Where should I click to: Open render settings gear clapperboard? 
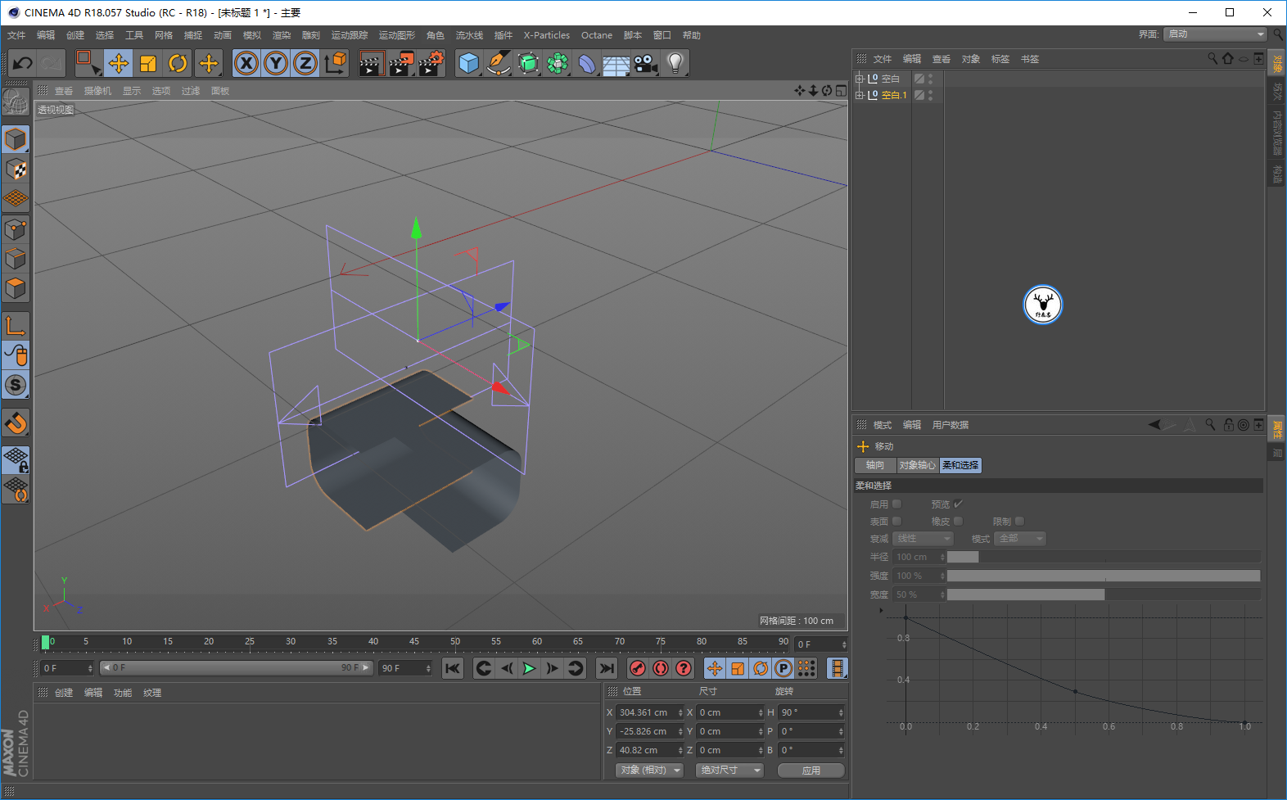(x=431, y=63)
